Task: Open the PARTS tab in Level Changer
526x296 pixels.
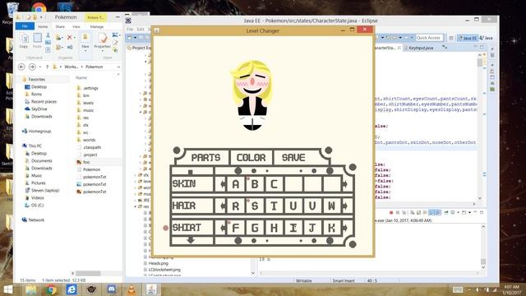Action: (x=205, y=157)
